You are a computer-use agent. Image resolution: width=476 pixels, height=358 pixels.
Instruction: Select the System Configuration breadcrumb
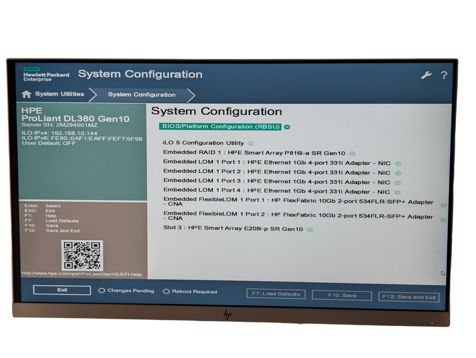[x=142, y=95]
